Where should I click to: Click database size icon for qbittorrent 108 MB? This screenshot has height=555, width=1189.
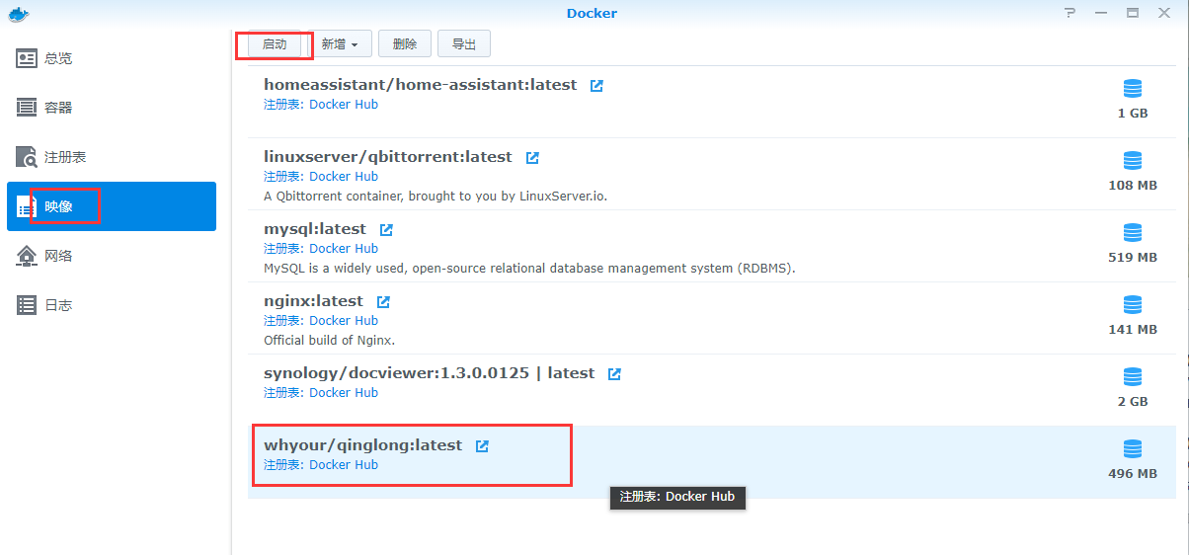pyautogui.click(x=1133, y=161)
